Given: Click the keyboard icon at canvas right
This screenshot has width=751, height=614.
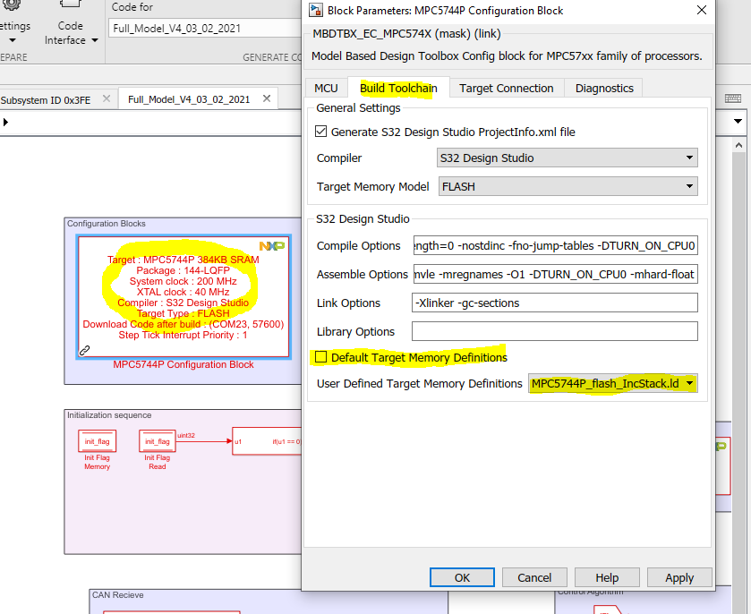Looking at the screenshot, I should coord(733,98).
